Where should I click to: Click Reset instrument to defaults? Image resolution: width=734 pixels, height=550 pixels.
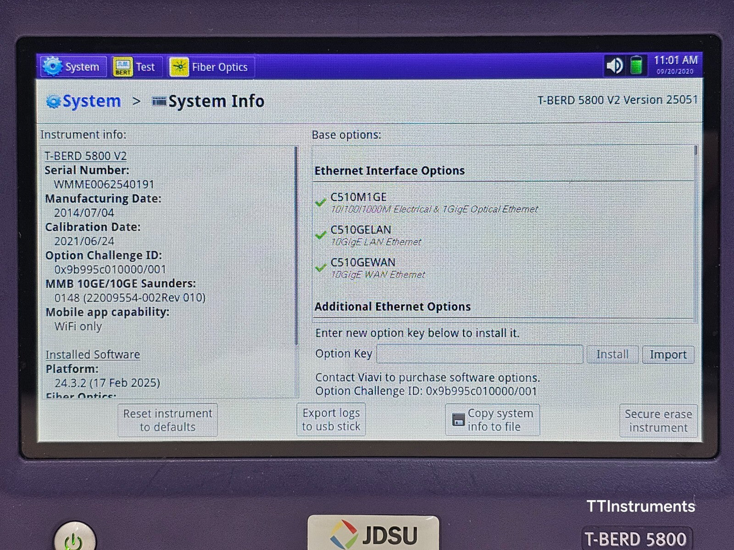tap(168, 420)
